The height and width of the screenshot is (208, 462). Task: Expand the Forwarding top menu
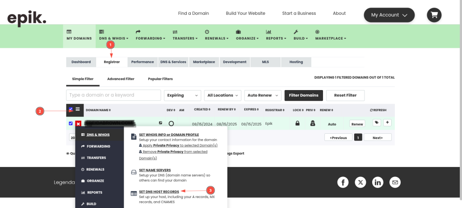150,36
